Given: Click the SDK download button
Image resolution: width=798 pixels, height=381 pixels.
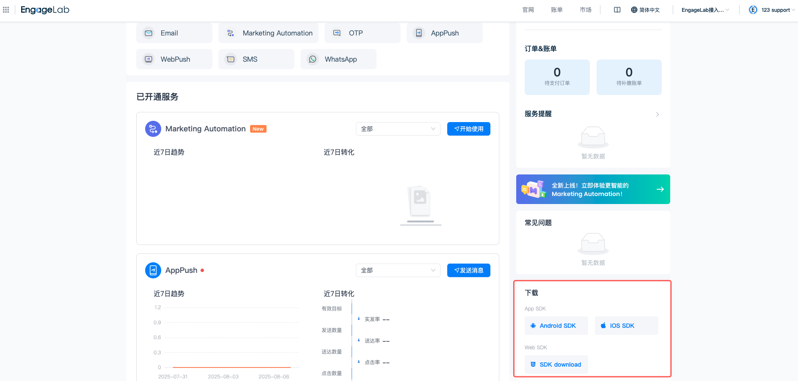Looking at the screenshot, I should pos(556,365).
